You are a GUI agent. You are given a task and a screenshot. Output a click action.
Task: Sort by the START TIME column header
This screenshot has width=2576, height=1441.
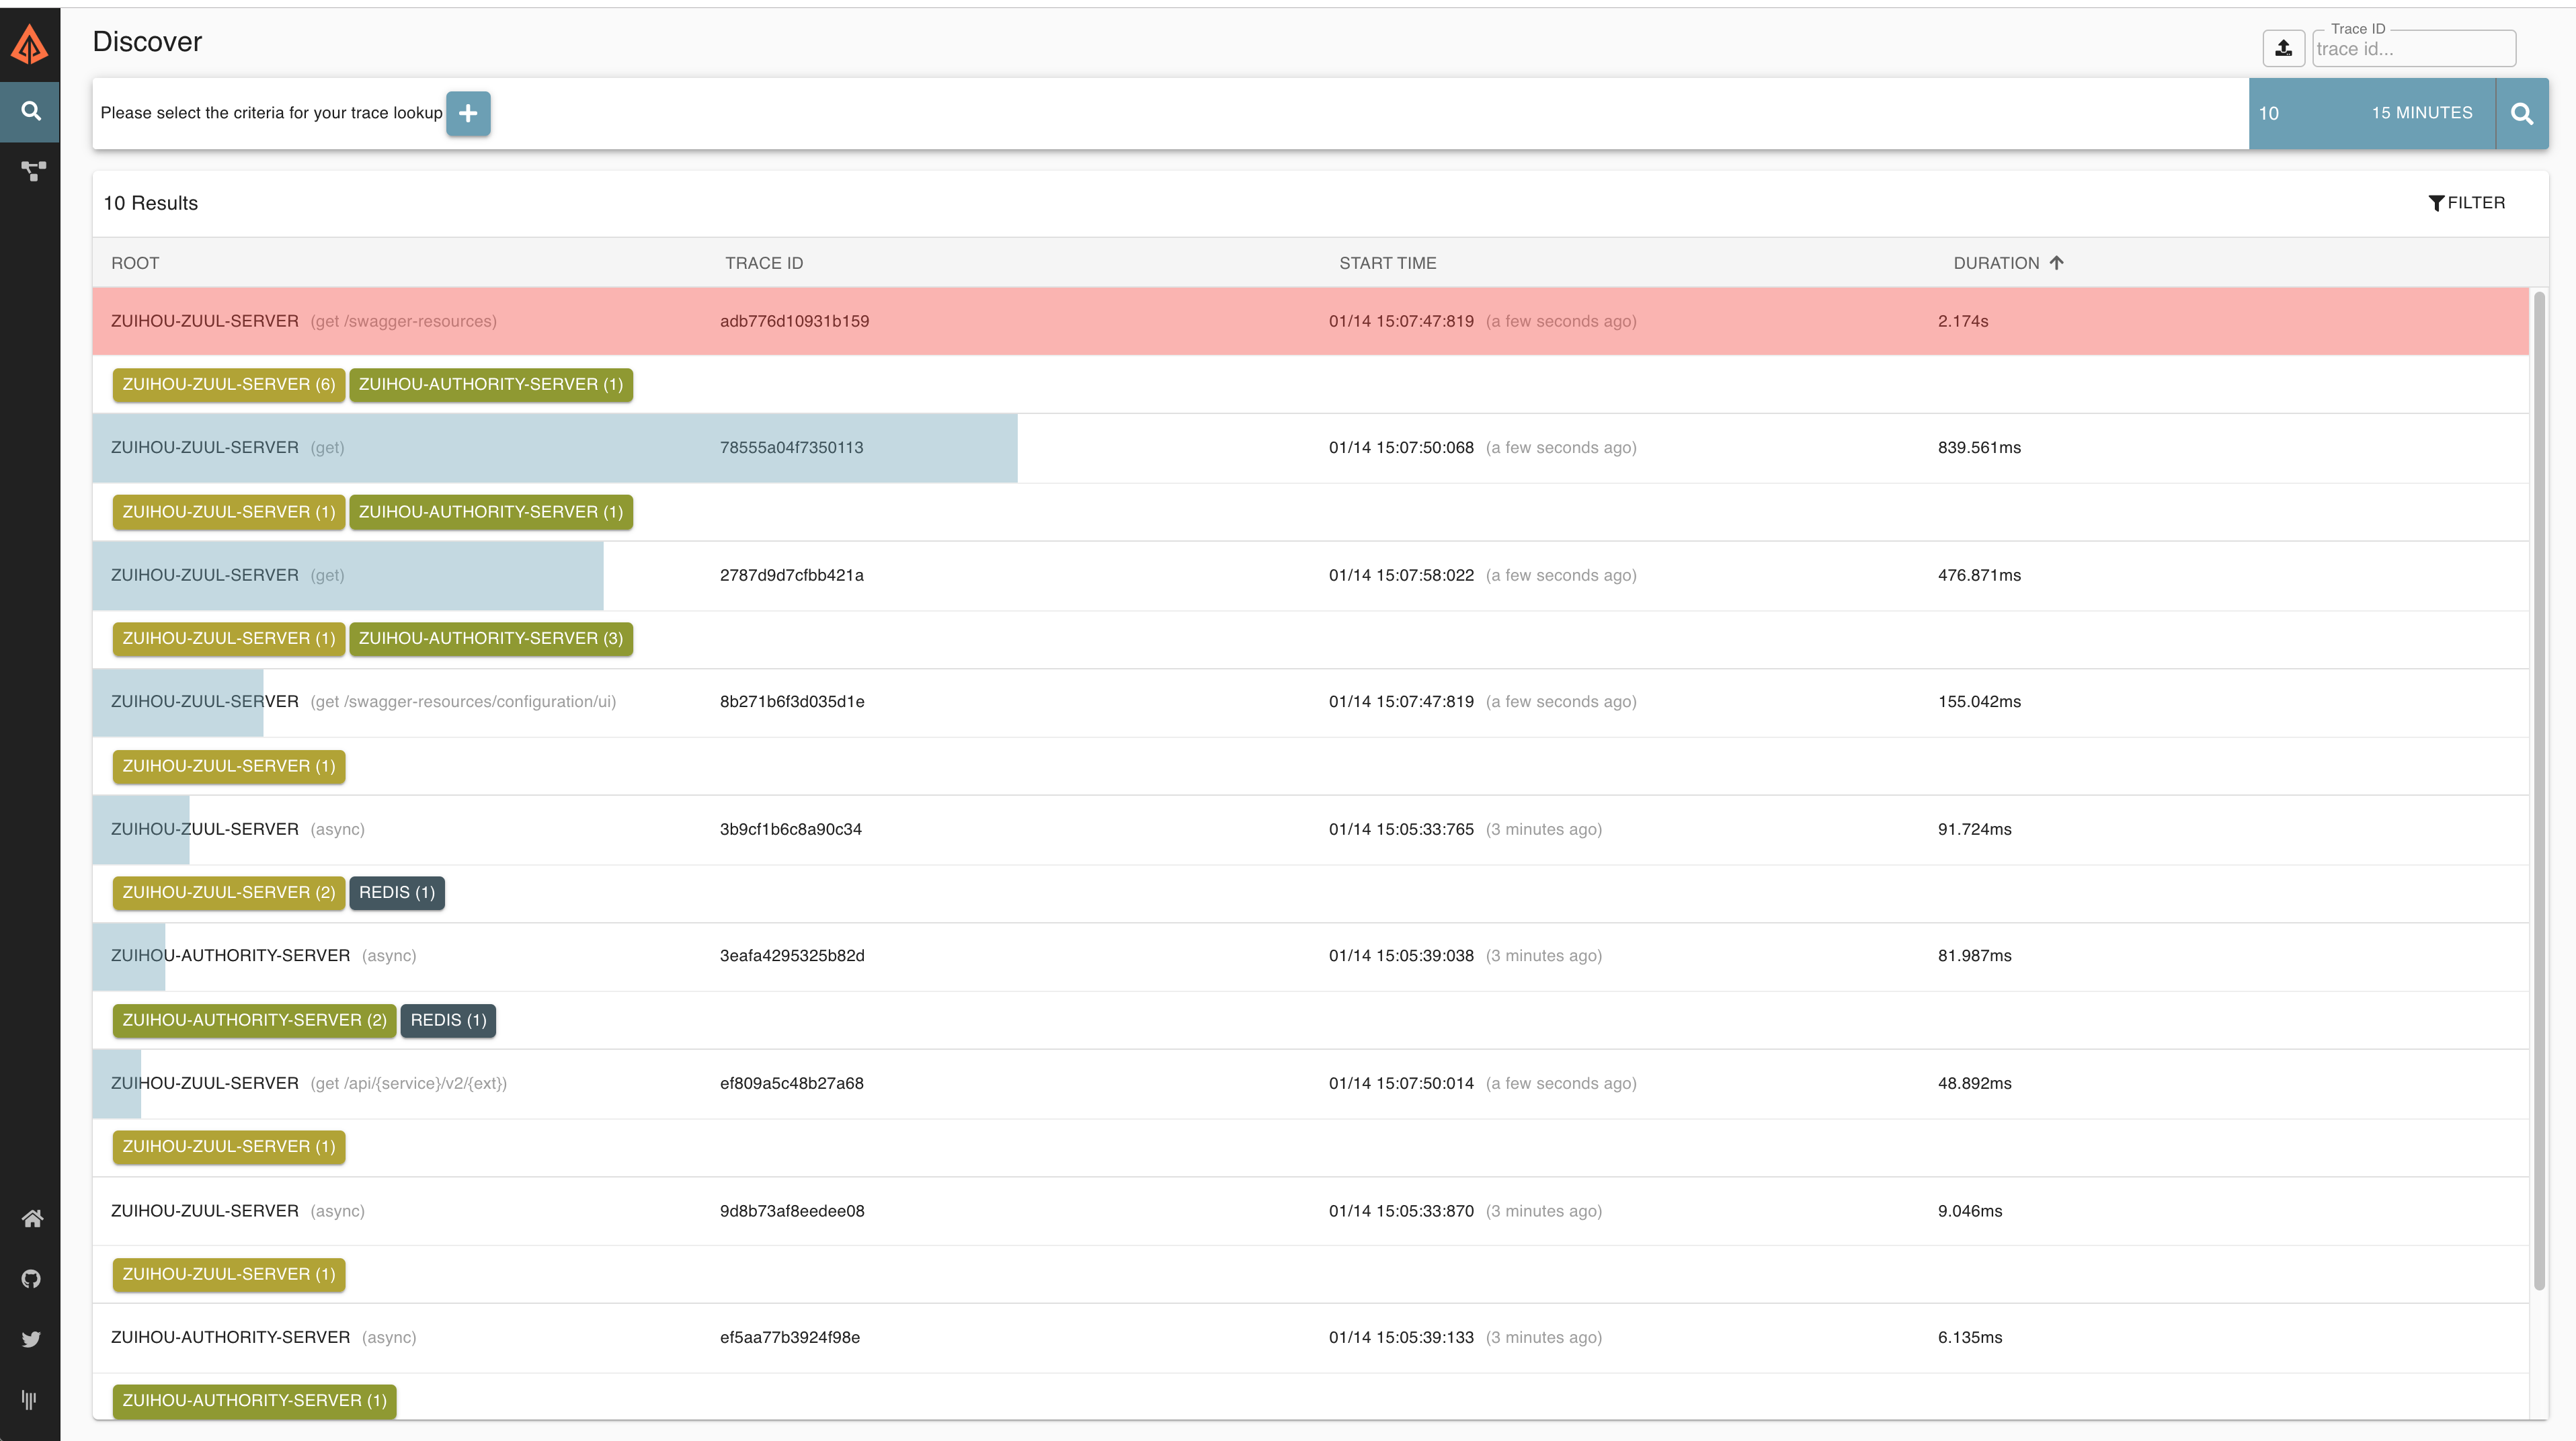tap(1387, 263)
